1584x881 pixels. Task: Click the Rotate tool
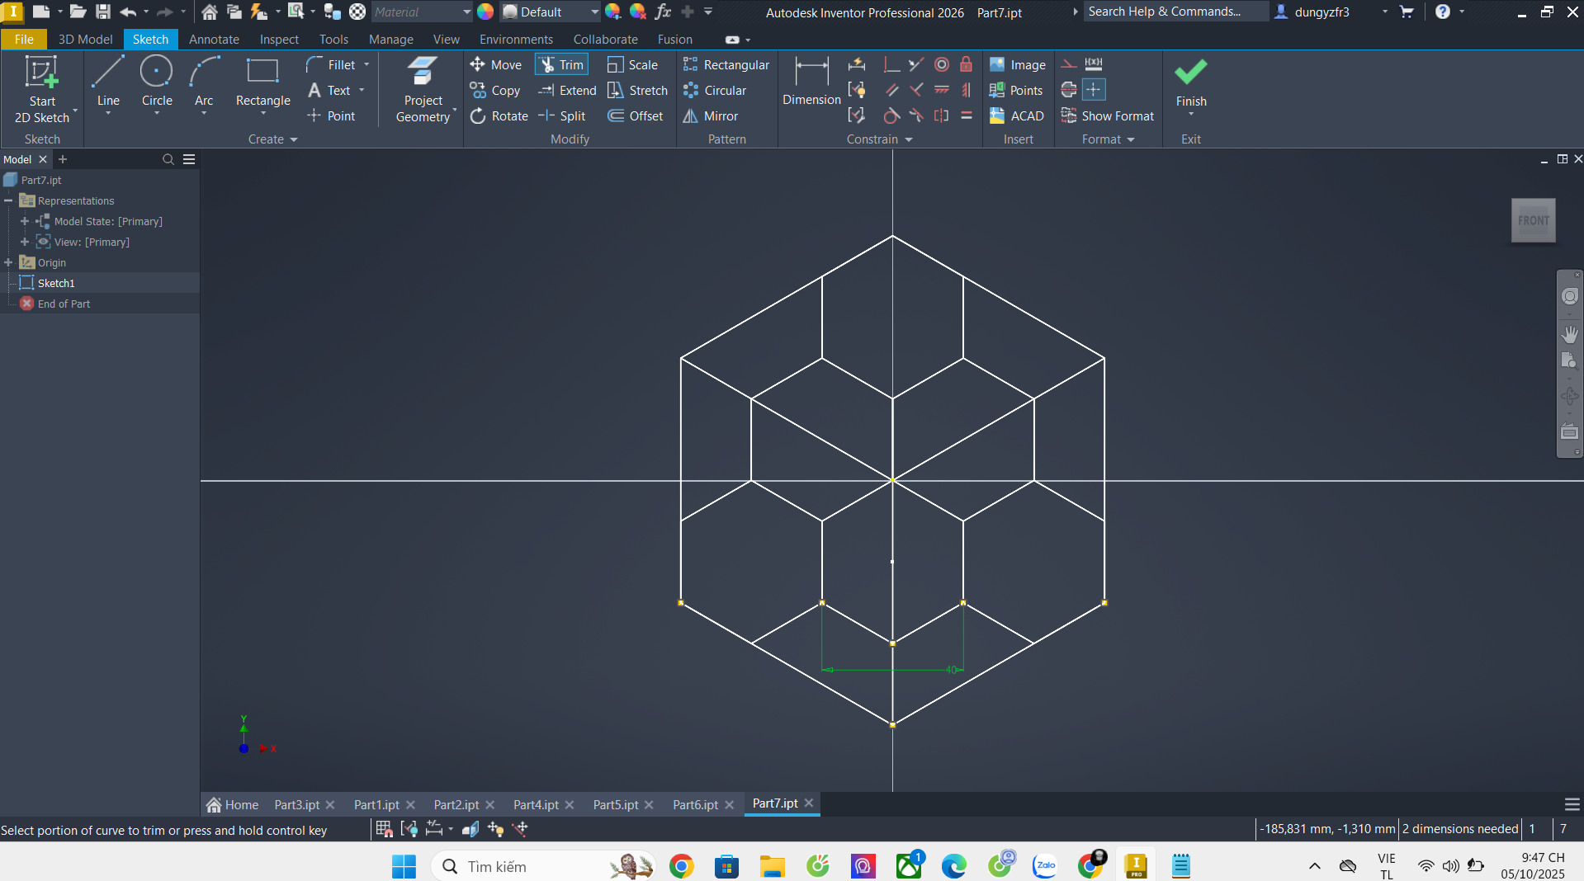click(x=499, y=116)
